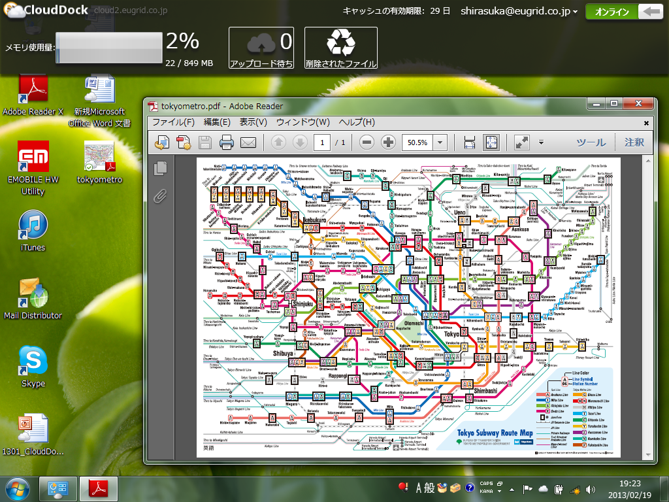Select the Mail Distributor desktop shortcut
Image resolution: width=669 pixels, height=502 pixels.
33,299
